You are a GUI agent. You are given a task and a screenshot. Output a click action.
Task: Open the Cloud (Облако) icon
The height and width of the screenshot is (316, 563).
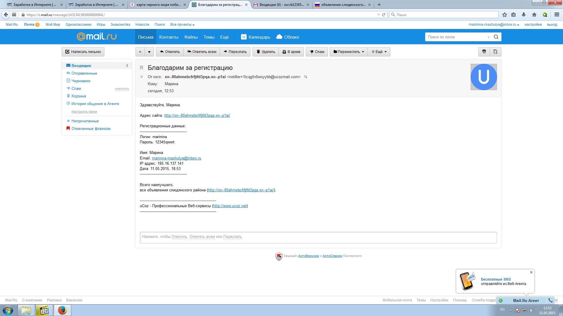click(x=279, y=37)
